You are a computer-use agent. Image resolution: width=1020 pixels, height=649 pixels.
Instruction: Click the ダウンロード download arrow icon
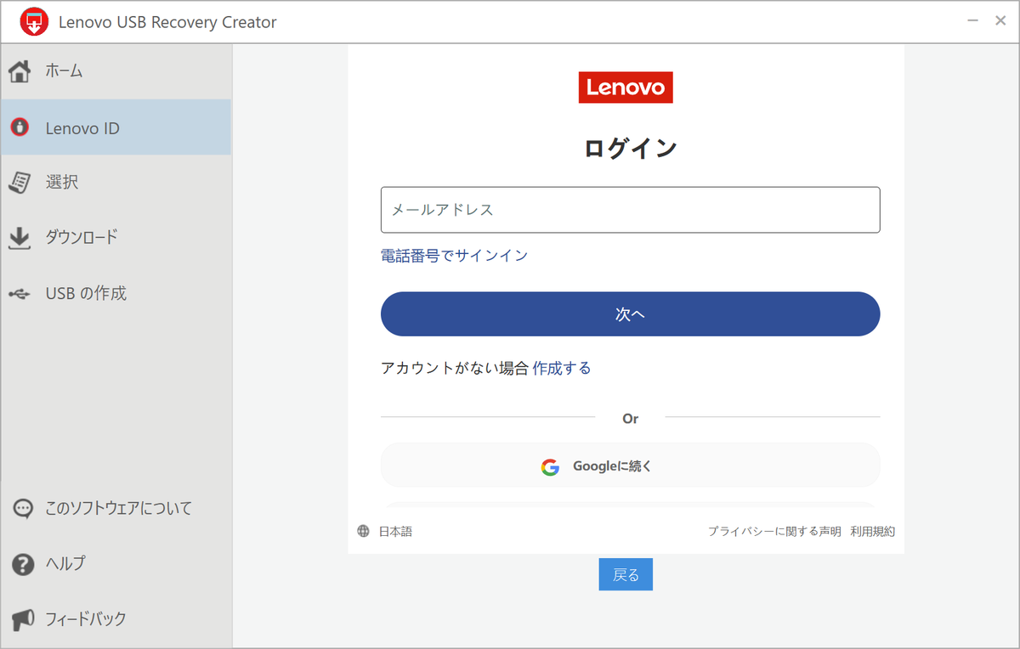pos(19,238)
